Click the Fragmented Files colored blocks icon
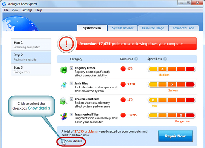205x148 pixels. 64,116
